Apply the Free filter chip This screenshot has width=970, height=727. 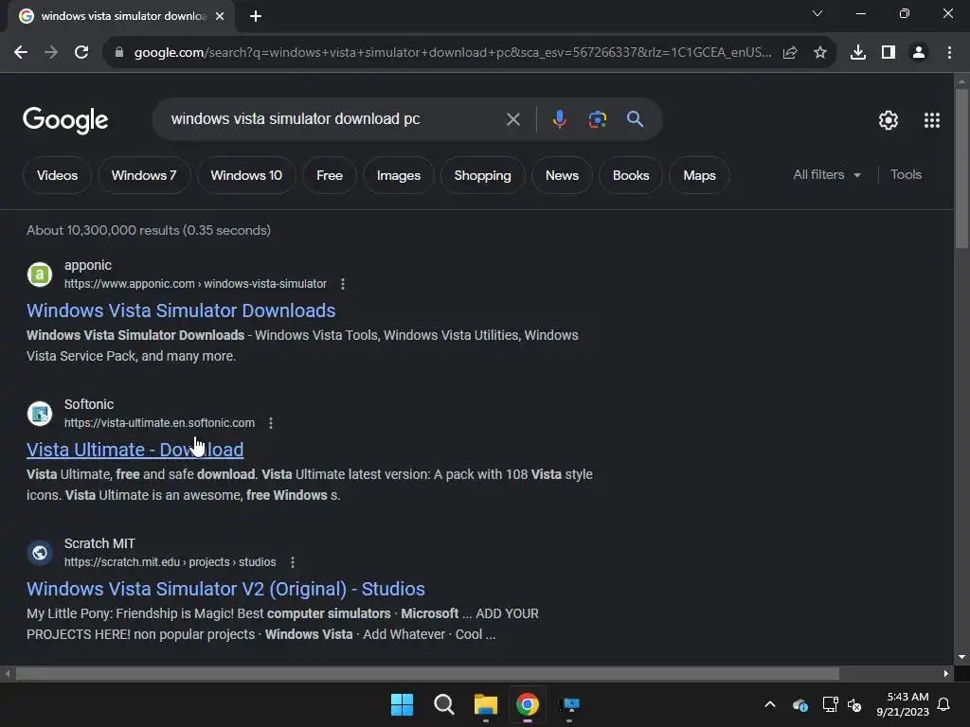coord(329,175)
